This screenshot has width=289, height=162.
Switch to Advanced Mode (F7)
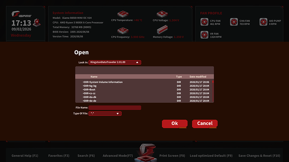click(118, 156)
